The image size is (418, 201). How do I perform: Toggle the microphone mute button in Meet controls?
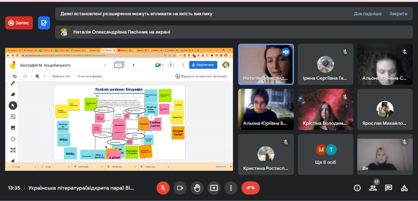[x=163, y=188]
